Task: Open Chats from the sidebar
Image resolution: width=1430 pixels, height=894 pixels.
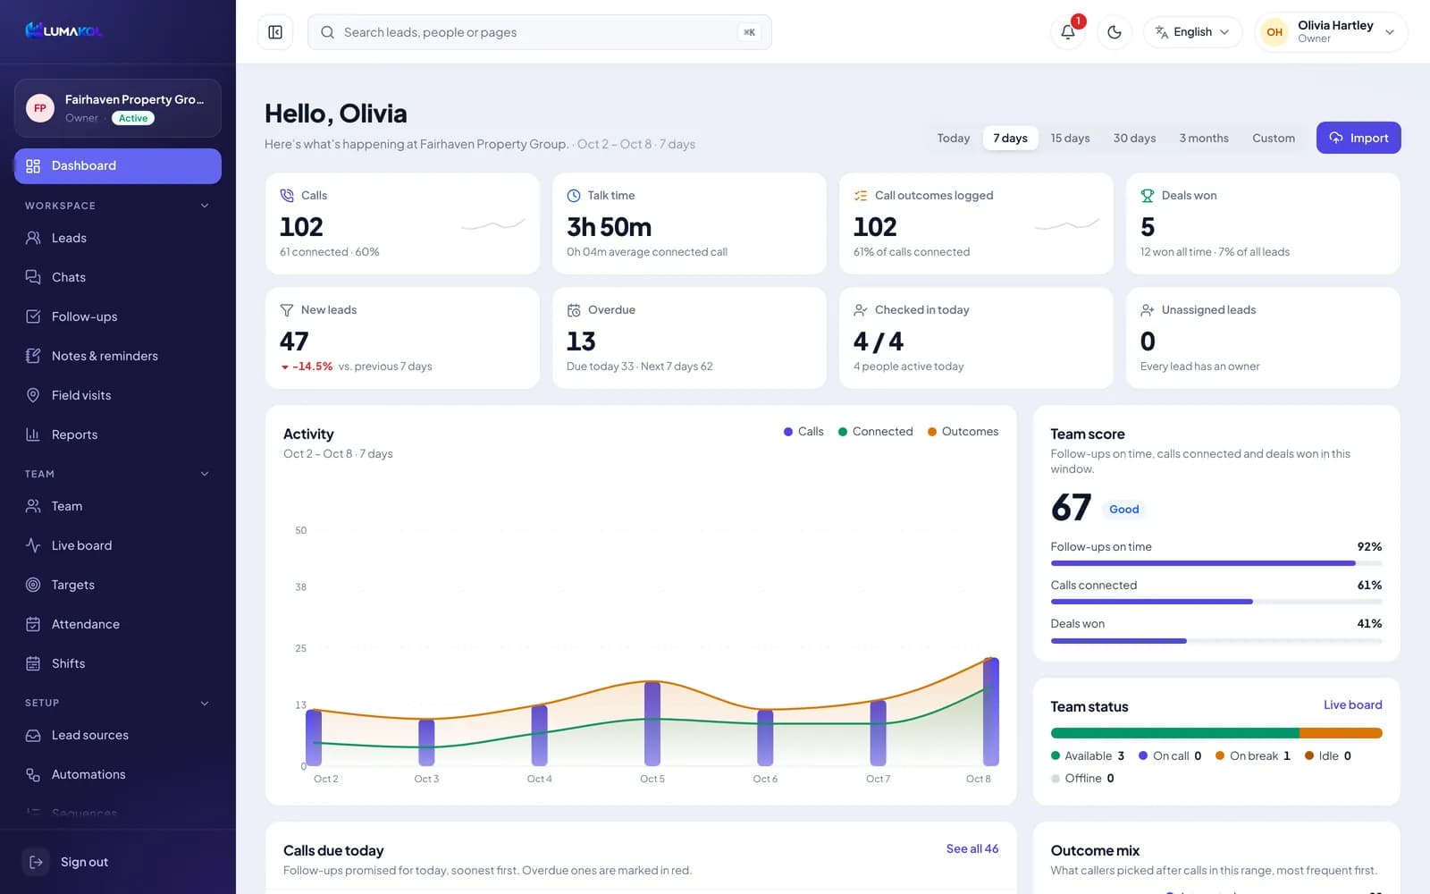Action: 118,277
